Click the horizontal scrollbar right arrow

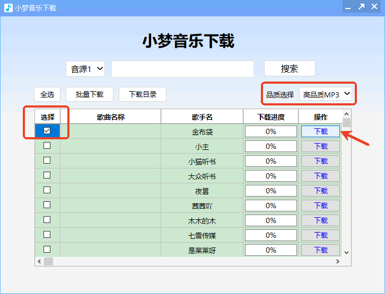click(x=338, y=261)
